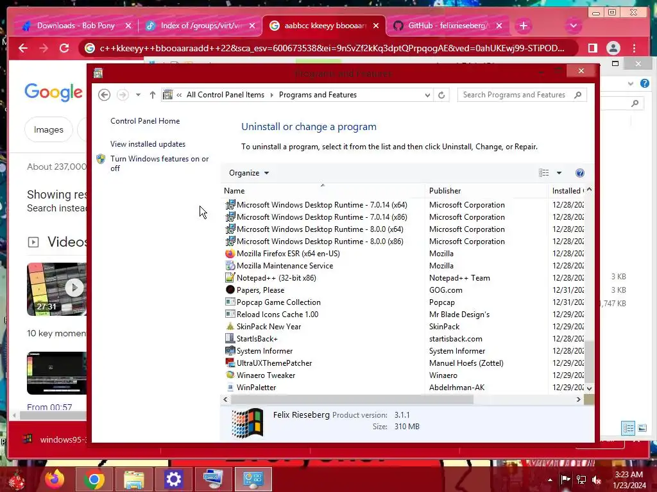Viewport: 657px width, 492px height.
Task: Open the recent locations dropdown arrow
Action: [x=138, y=95]
